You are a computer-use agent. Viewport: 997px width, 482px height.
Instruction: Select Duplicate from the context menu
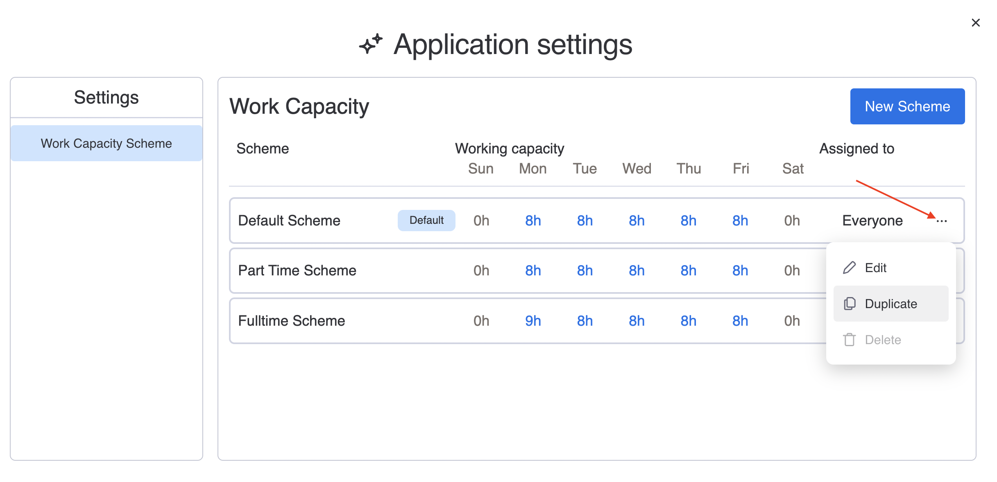[891, 303]
